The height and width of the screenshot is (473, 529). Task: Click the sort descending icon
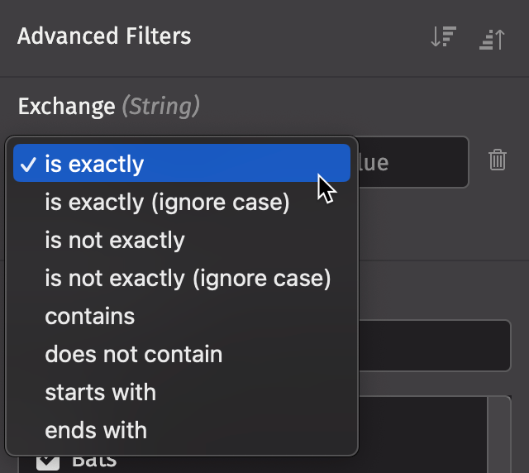point(444,38)
